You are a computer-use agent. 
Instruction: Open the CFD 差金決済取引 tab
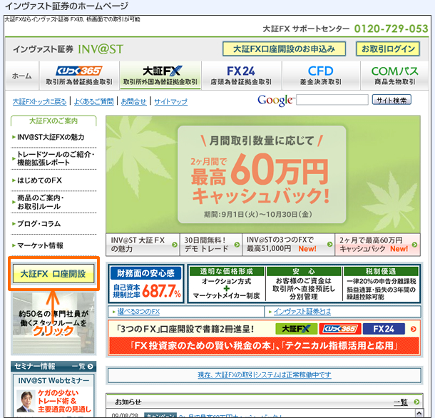point(321,76)
